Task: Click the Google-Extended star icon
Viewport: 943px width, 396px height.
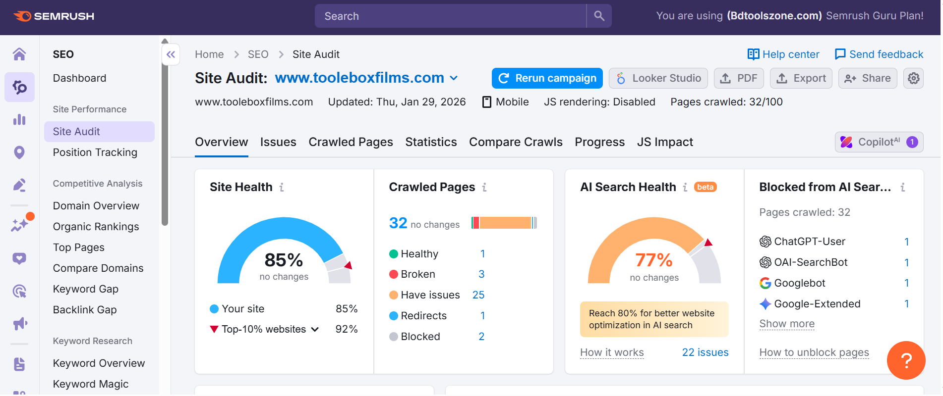Action: click(x=766, y=304)
